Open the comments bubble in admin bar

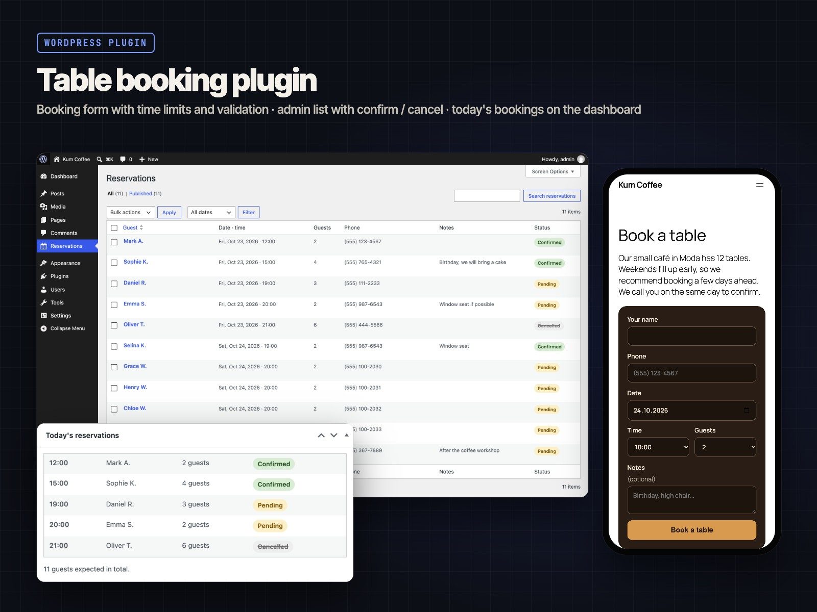[123, 159]
